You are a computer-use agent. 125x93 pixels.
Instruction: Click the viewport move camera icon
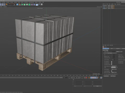click(97, 7)
